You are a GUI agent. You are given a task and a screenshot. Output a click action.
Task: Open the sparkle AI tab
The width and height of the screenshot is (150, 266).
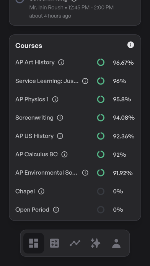pyautogui.click(x=96, y=243)
